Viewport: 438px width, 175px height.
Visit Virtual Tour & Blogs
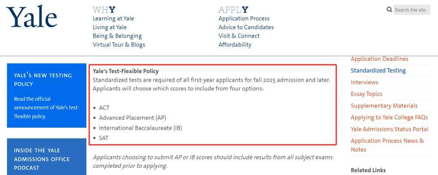click(119, 44)
